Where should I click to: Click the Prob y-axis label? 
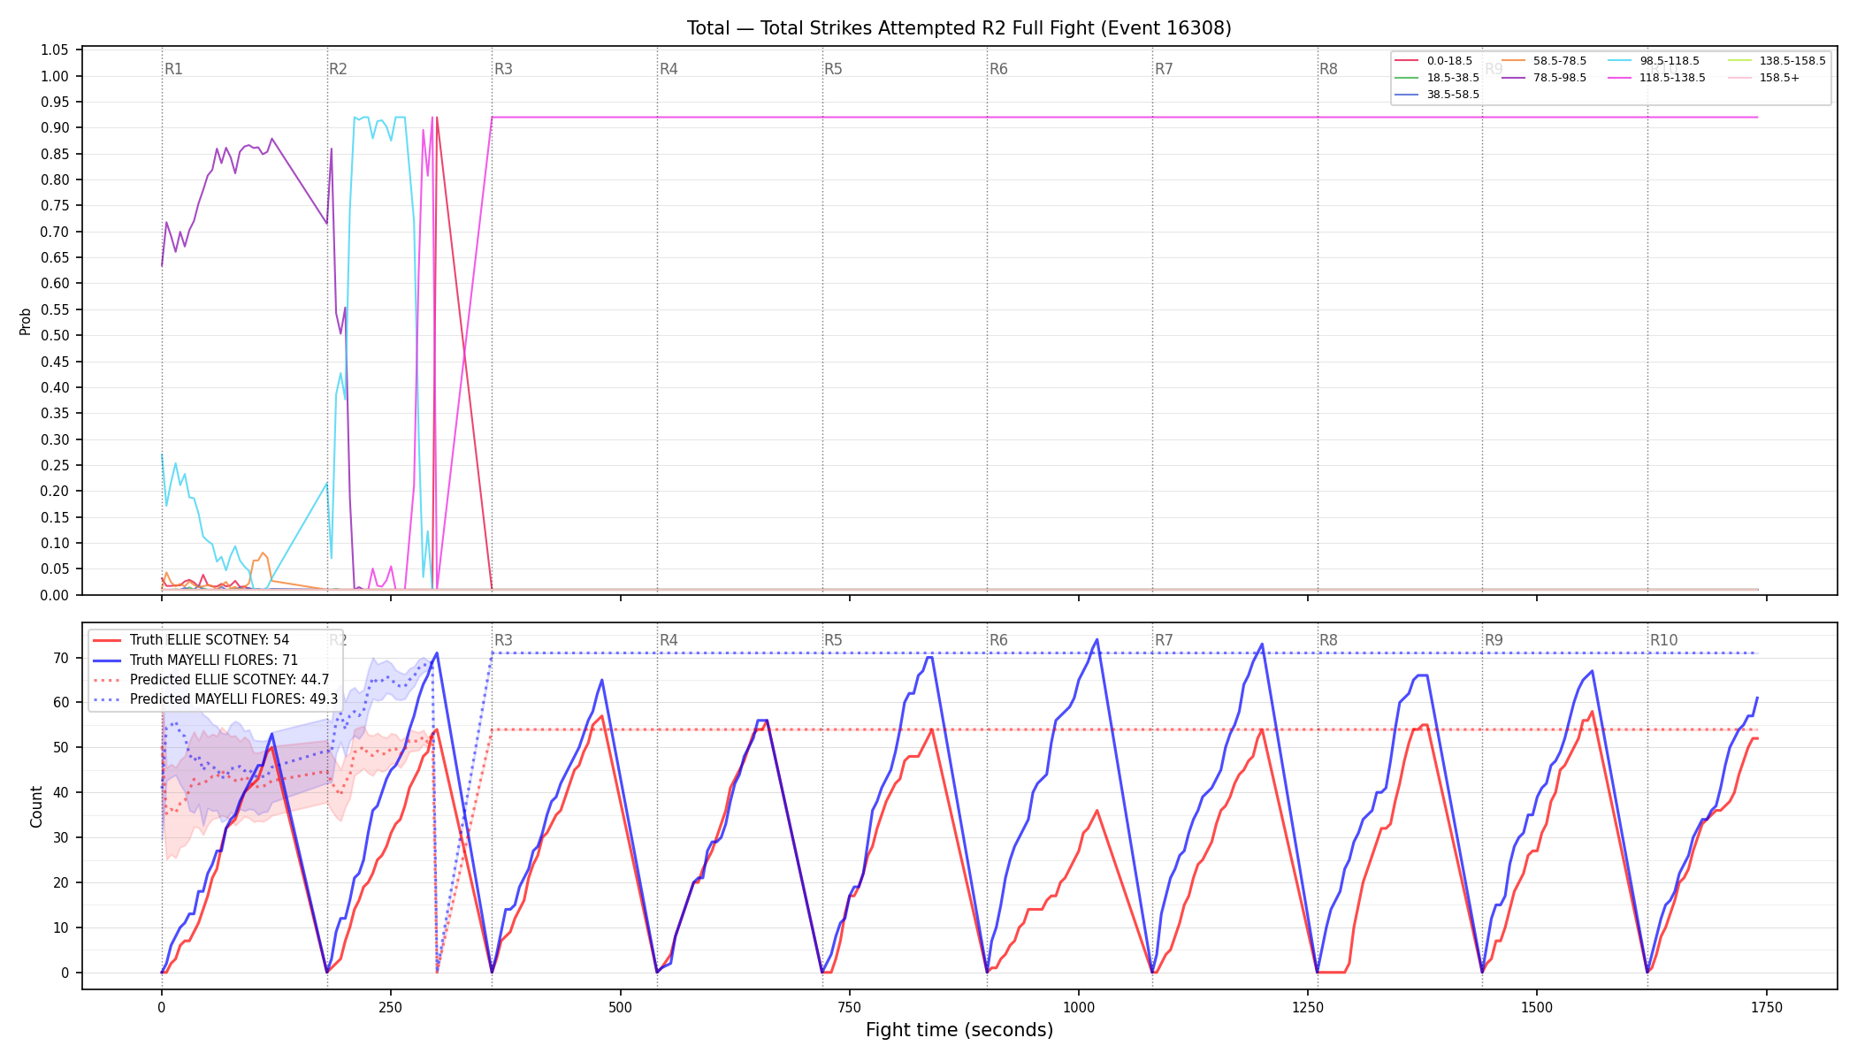pyautogui.click(x=26, y=321)
